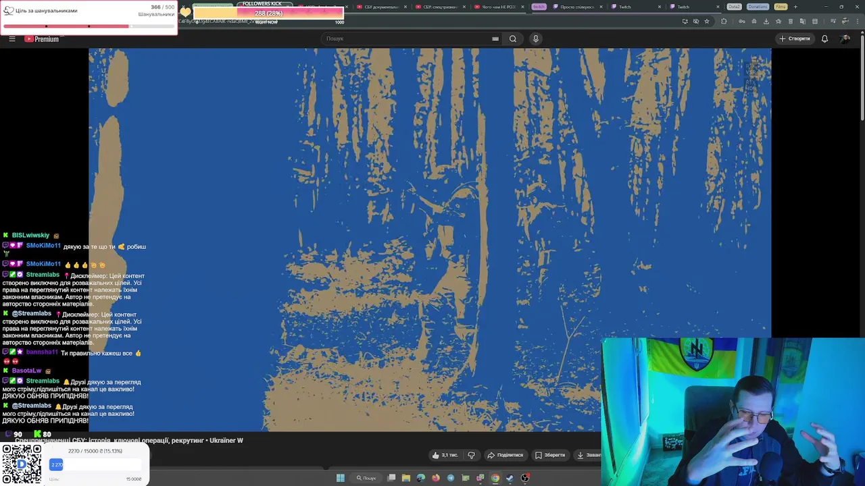This screenshot has height=486, width=865.
Task: Expand the Donations tab group
Action: [x=758, y=7]
